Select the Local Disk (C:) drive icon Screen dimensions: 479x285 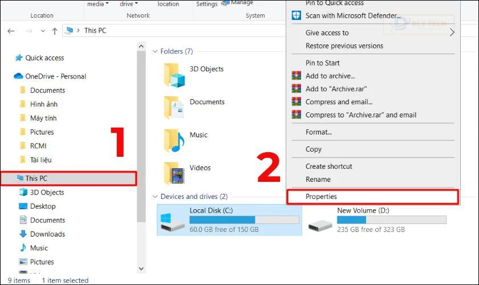click(x=173, y=222)
